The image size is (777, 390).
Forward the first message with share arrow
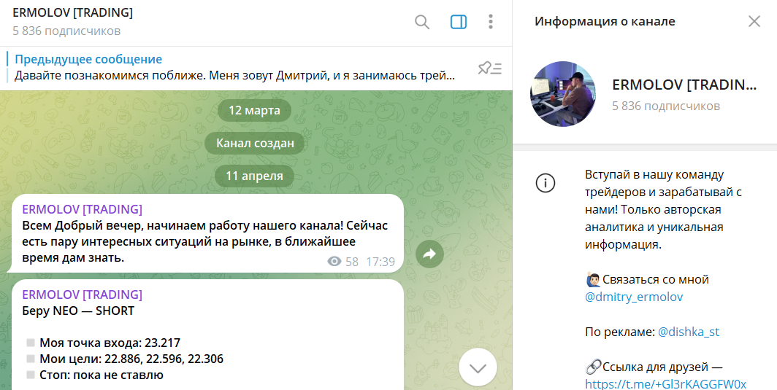tap(429, 254)
